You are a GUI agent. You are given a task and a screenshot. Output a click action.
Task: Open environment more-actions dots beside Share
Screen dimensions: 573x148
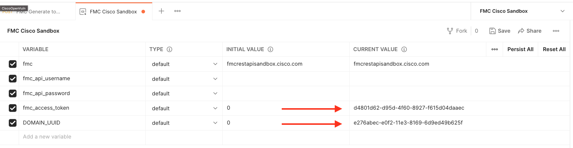[x=556, y=31]
